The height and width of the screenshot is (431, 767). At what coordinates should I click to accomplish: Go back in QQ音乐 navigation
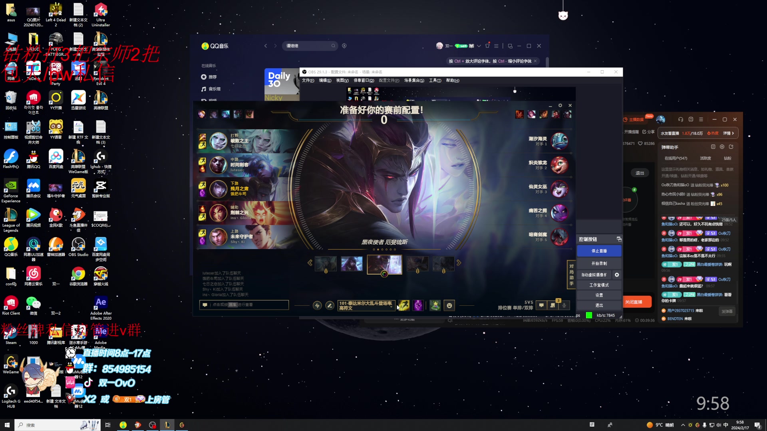266,46
